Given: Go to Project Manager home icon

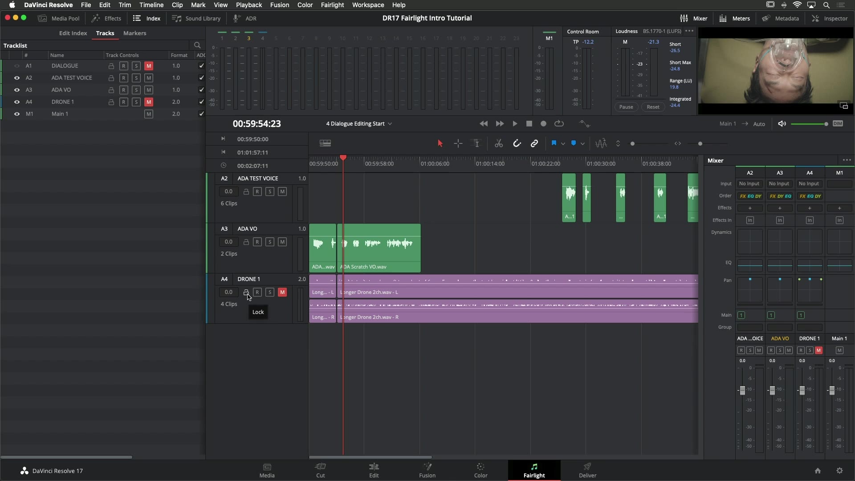Looking at the screenshot, I should (818, 471).
